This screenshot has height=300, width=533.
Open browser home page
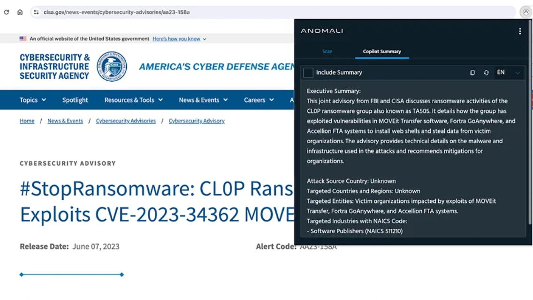click(19, 12)
